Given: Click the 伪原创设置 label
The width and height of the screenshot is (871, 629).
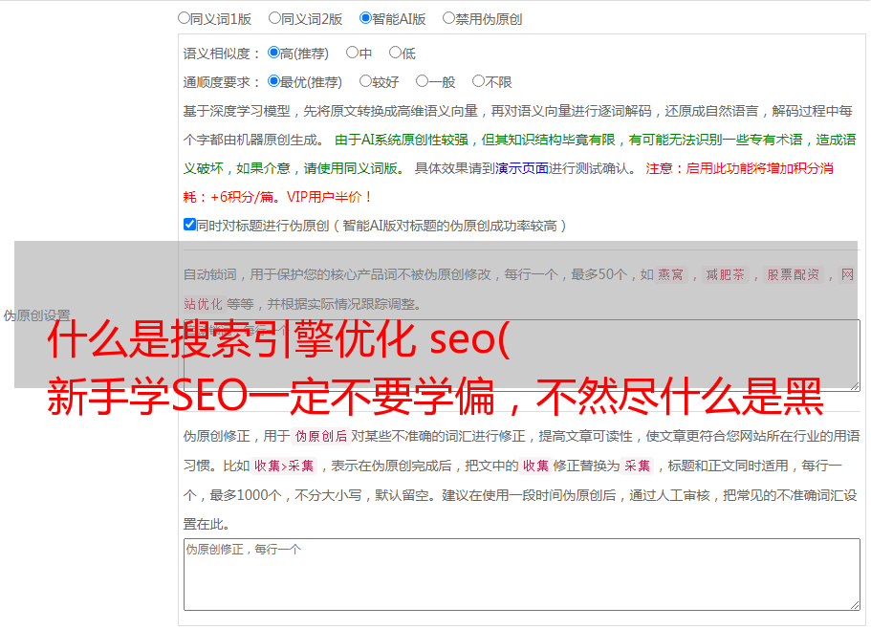Looking at the screenshot, I should pyautogui.click(x=36, y=315).
